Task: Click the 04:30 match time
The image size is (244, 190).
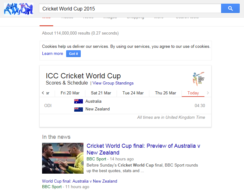Action: click(200, 105)
